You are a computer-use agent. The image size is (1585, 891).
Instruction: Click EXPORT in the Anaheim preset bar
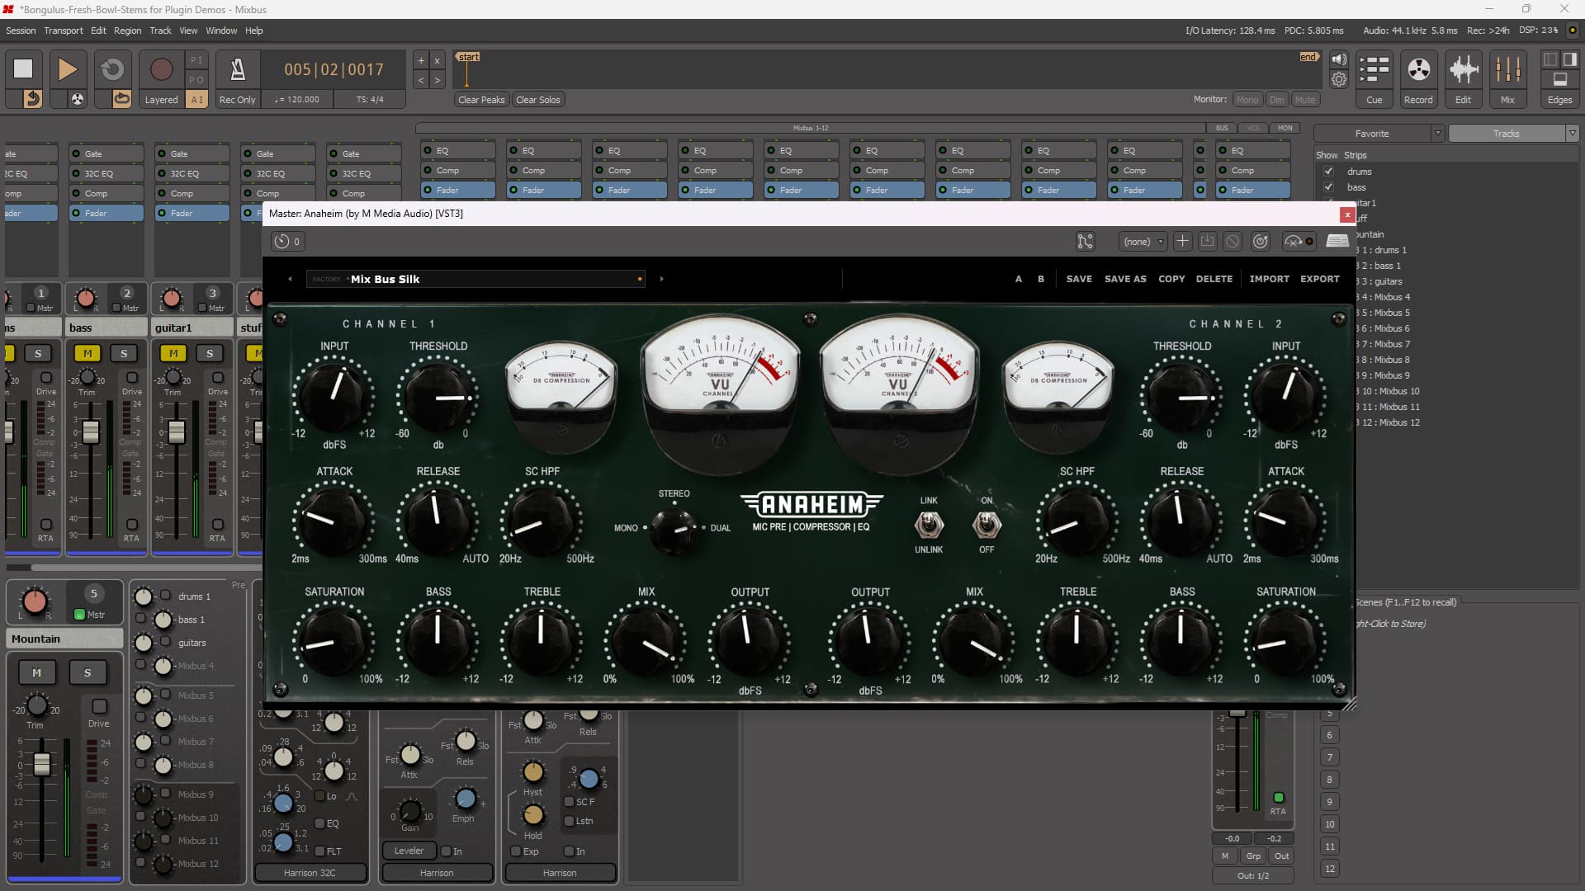[1320, 279]
